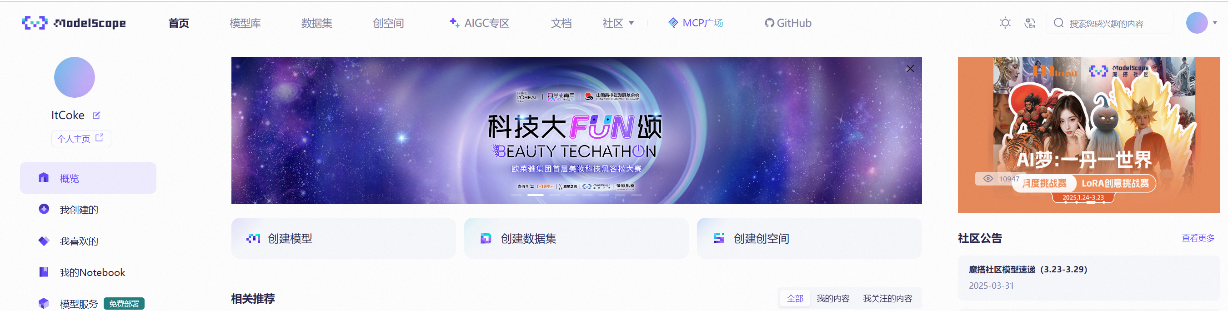Click the 10947 view count
Screen dimensions: 1228x311
pyautogui.click(x=1009, y=179)
